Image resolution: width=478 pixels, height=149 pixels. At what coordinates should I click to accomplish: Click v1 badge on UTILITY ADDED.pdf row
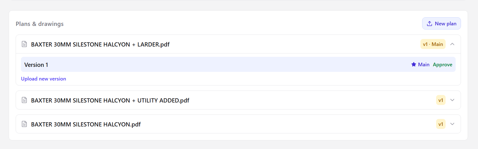(x=441, y=100)
